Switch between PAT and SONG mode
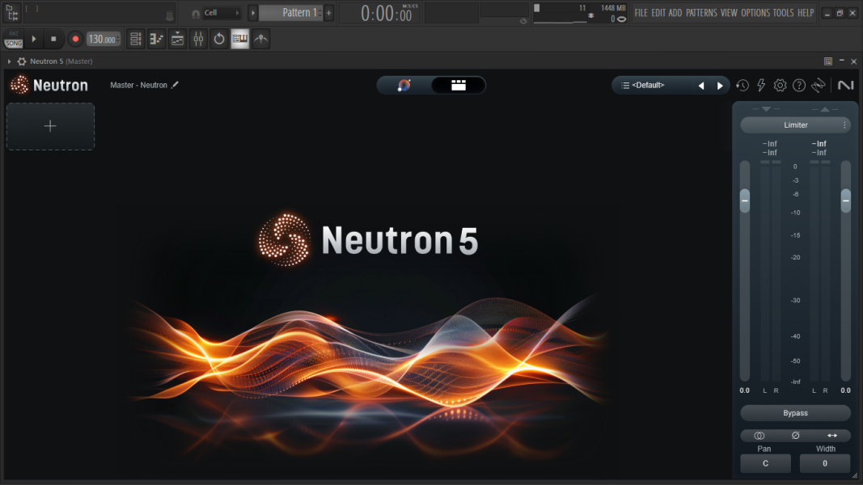The height and width of the screenshot is (485, 863). (13, 39)
